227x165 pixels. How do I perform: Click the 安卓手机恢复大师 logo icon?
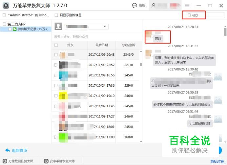[x=46, y=161]
